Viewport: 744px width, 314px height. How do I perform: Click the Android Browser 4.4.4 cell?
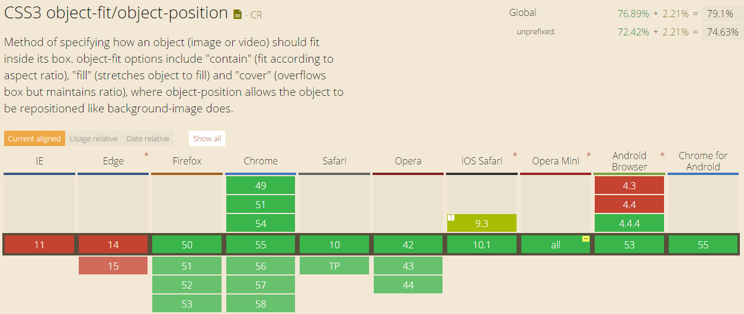tap(629, 223)
